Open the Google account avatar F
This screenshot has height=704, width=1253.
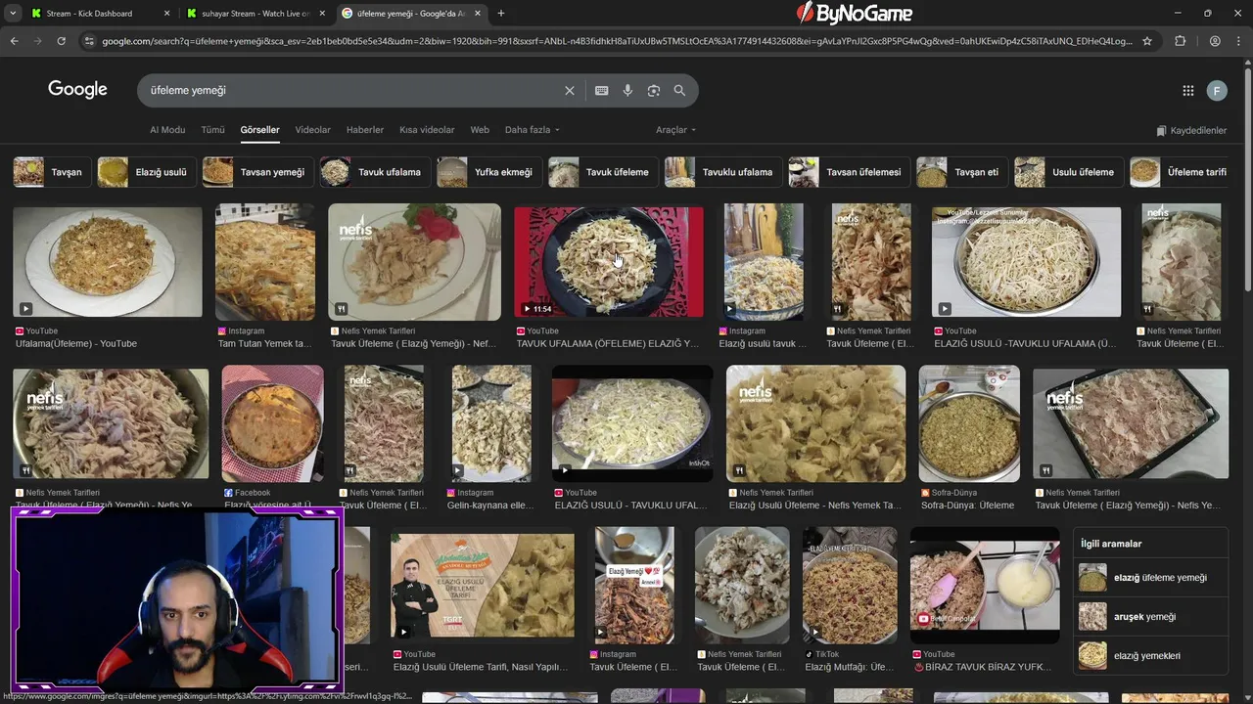[x=1217, y=91]
